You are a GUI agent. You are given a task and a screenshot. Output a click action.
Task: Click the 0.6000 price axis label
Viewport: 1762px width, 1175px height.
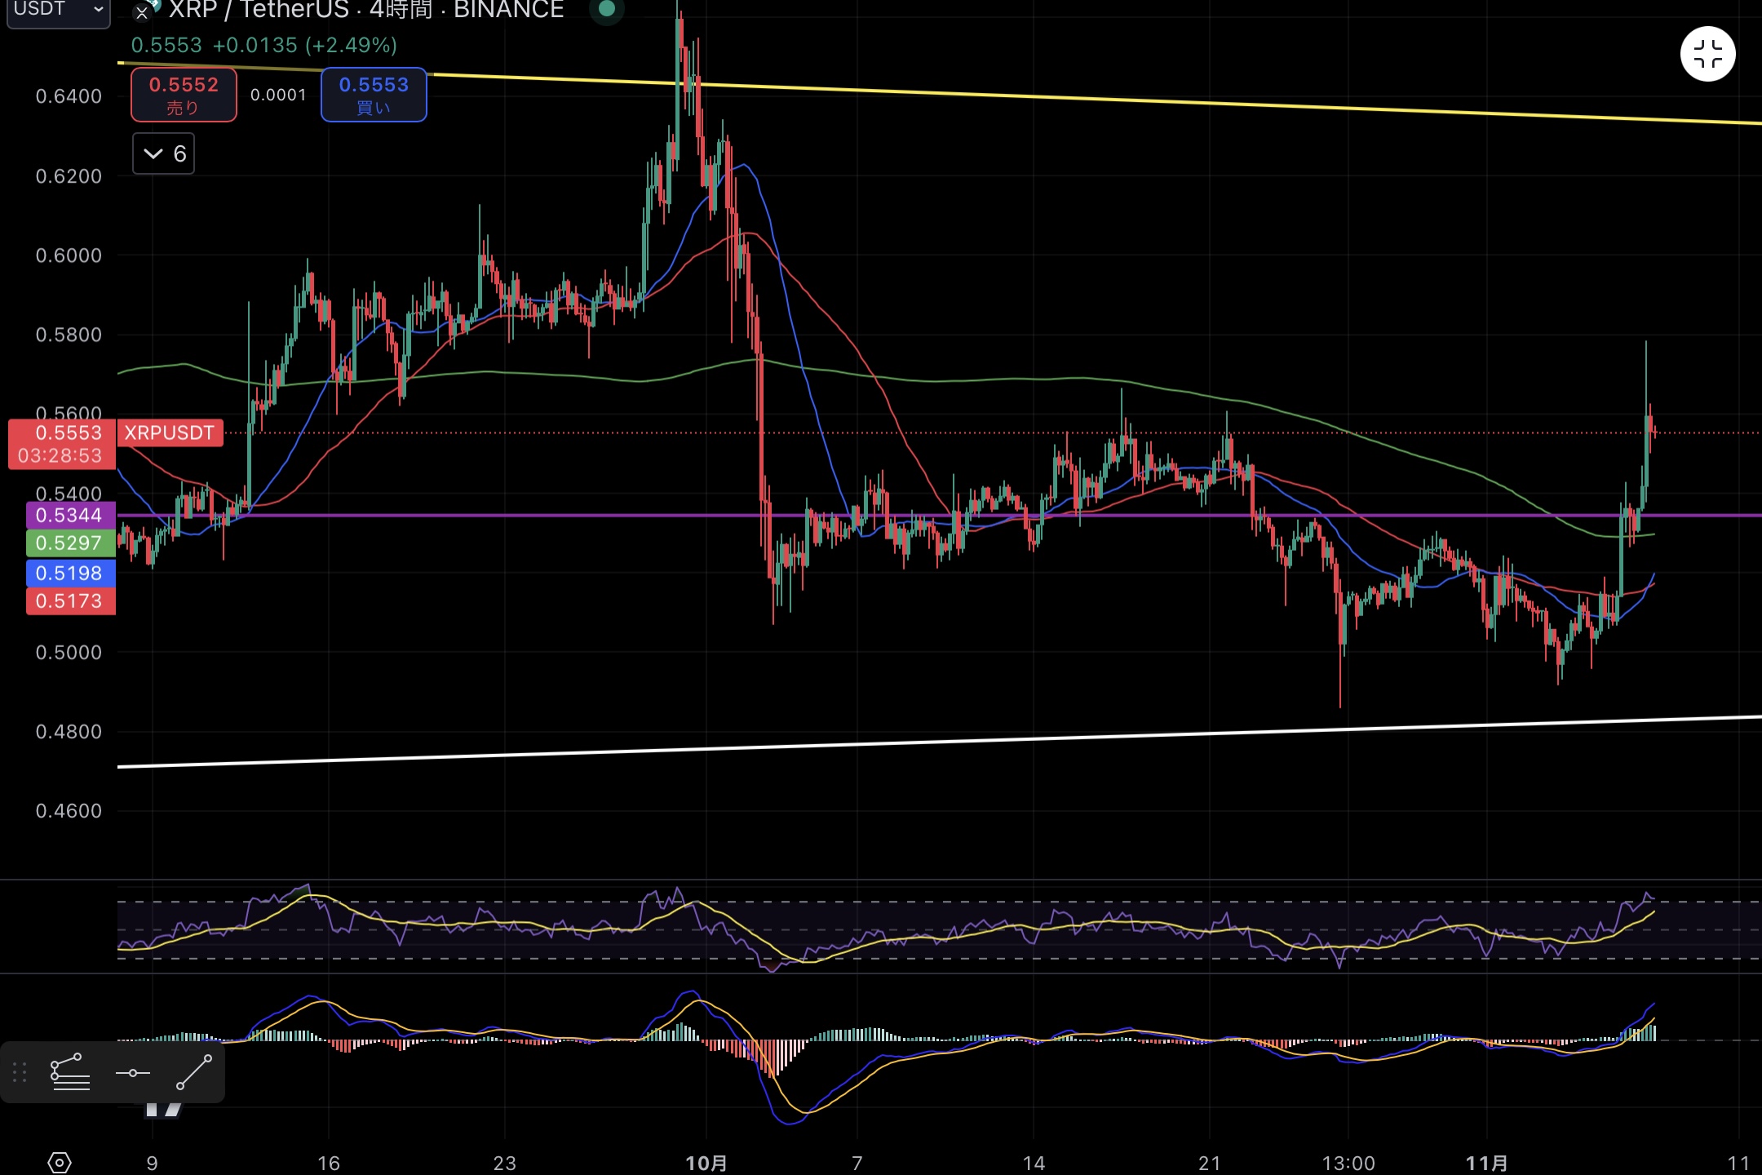(69, 255)
